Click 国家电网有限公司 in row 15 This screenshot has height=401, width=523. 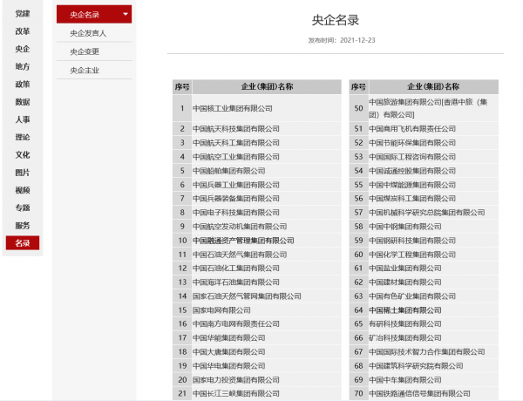221,310
